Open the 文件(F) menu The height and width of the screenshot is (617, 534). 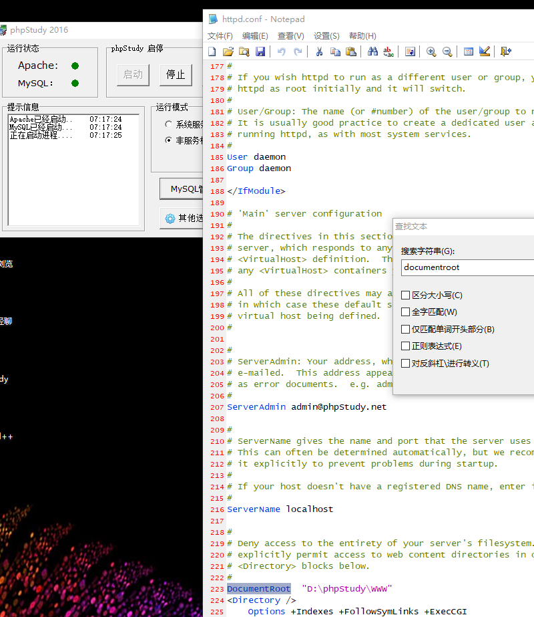pyautogui.click(x=220, y=36)
